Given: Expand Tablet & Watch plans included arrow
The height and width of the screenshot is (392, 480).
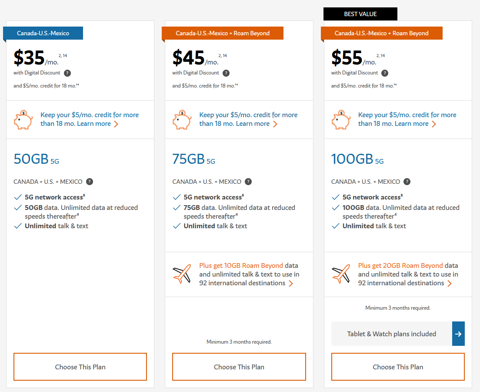Looking at the screenshot, I should 458,334.
